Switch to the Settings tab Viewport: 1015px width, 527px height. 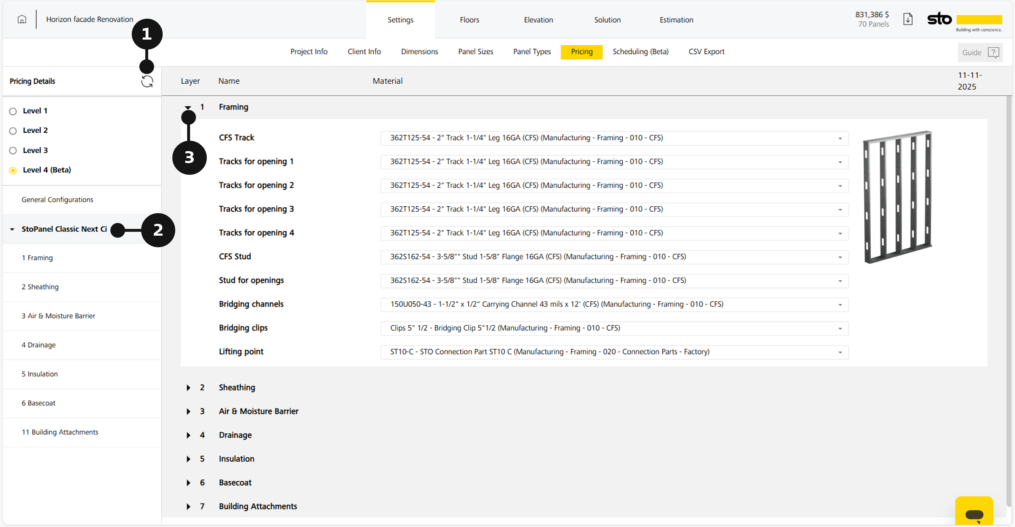point(400,20)
